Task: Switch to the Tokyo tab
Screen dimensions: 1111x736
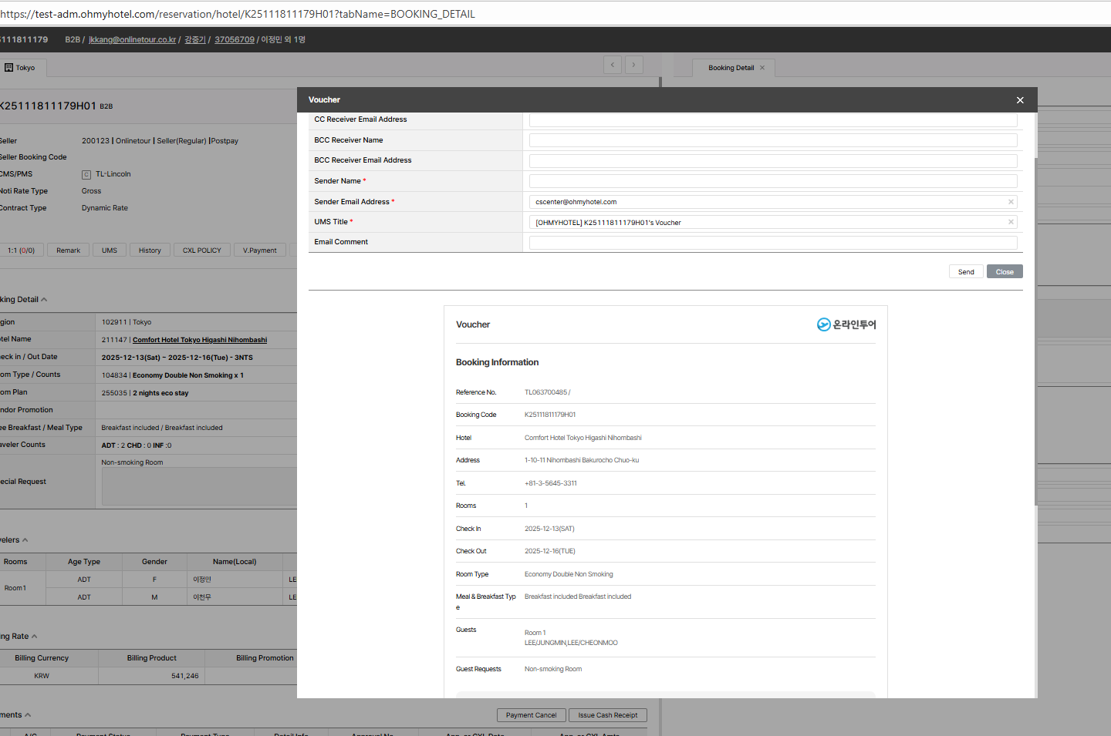Action: pyautogui.click(x=25, y=68)
